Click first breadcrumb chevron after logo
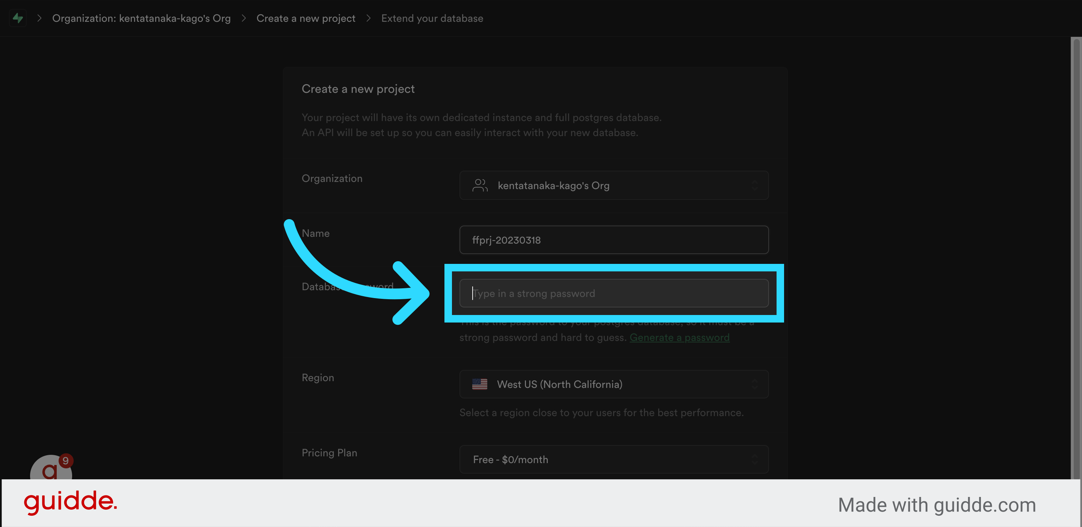 pos(39,18)
